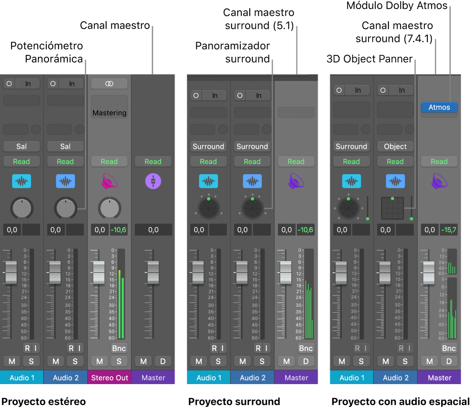Click the blue waveform icon on Audio 1
Screen dimensions: 476x411
22,181
